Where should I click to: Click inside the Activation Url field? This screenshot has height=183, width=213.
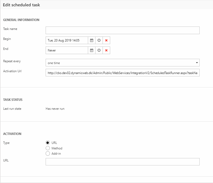pyautogui.click(x=123, y=73)
